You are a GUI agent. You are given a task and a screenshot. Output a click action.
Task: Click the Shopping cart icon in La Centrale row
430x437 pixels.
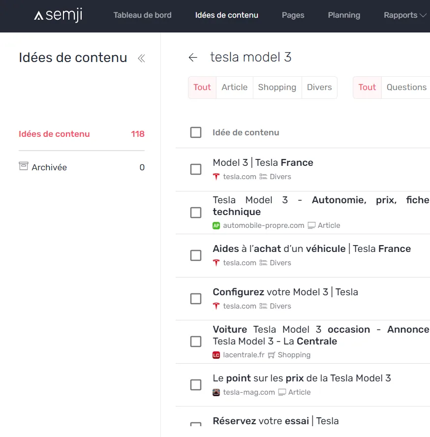272,355
